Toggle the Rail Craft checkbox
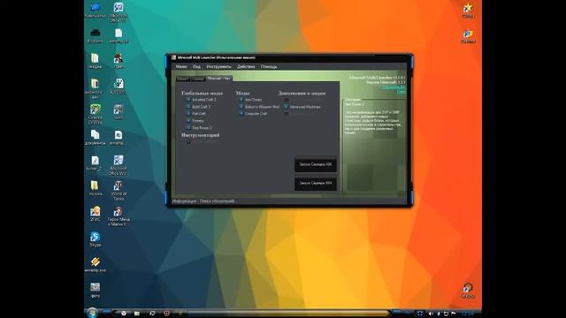 188,113
